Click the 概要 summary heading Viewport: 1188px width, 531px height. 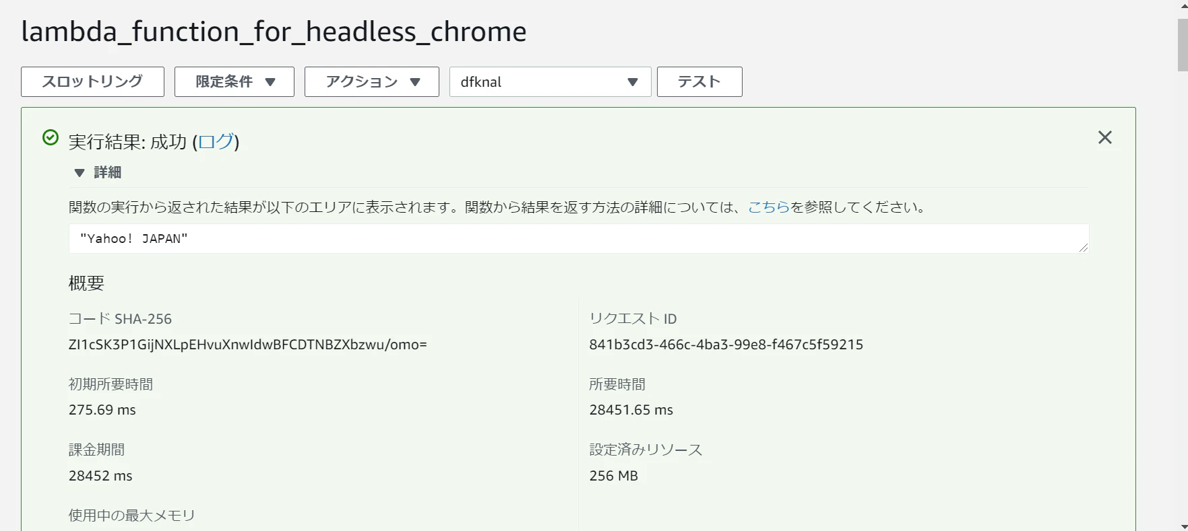click(x=86, y=283)
